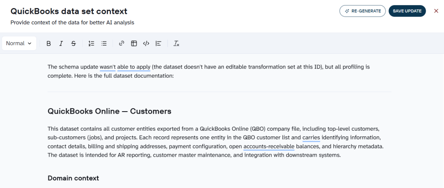This screenshot has height=188, width=444.
Task: Toggle bold formatting
Action: click(x=49, y=43)
